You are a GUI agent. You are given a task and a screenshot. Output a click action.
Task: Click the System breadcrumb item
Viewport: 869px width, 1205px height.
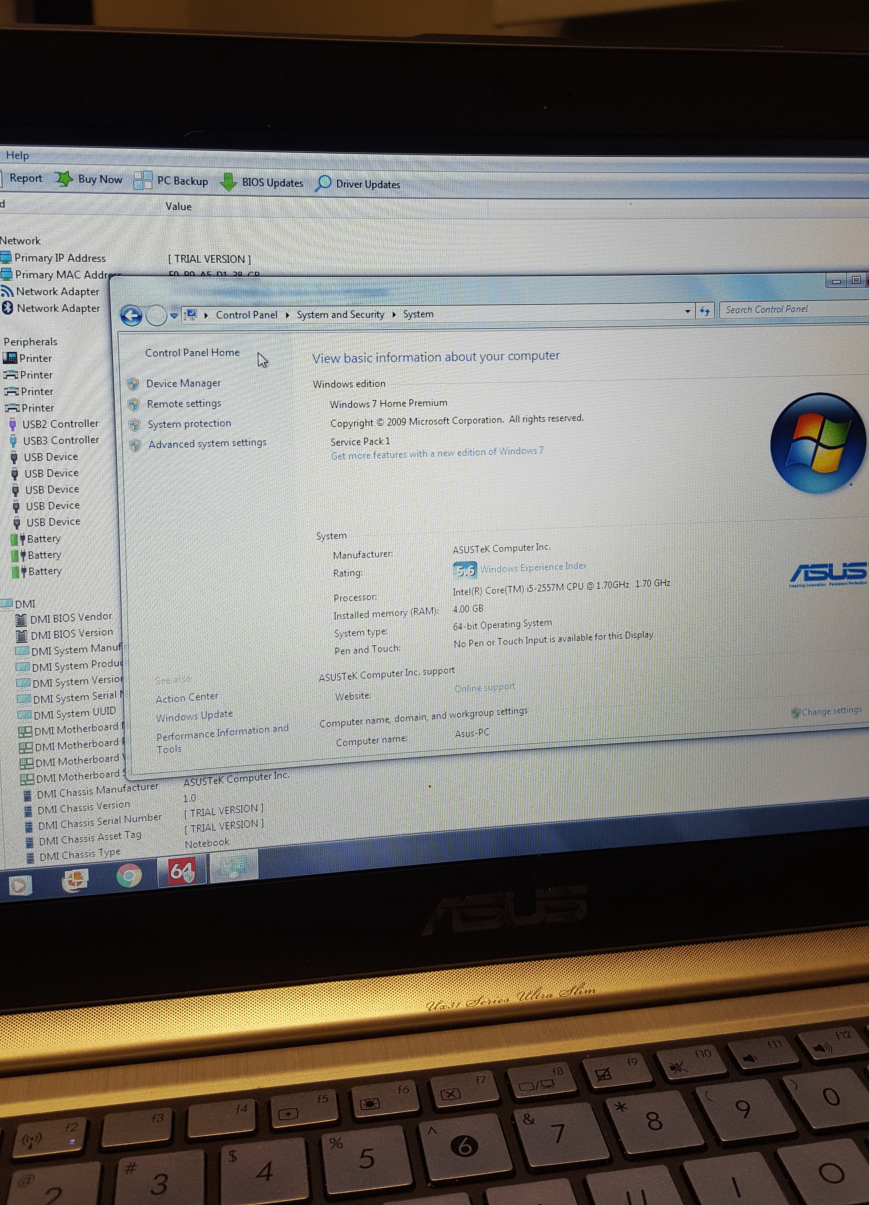coord(418,314)
